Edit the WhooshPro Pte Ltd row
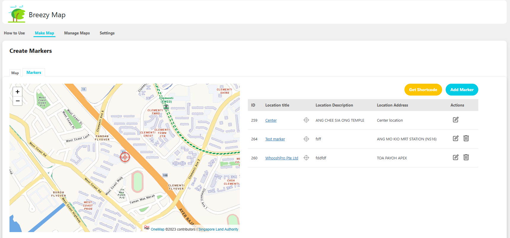The height and width of the screenshot is (238, 510). (x=456, y=157)
